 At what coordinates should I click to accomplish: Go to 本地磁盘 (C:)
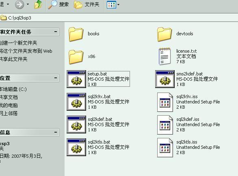click(x=13, y=89)
